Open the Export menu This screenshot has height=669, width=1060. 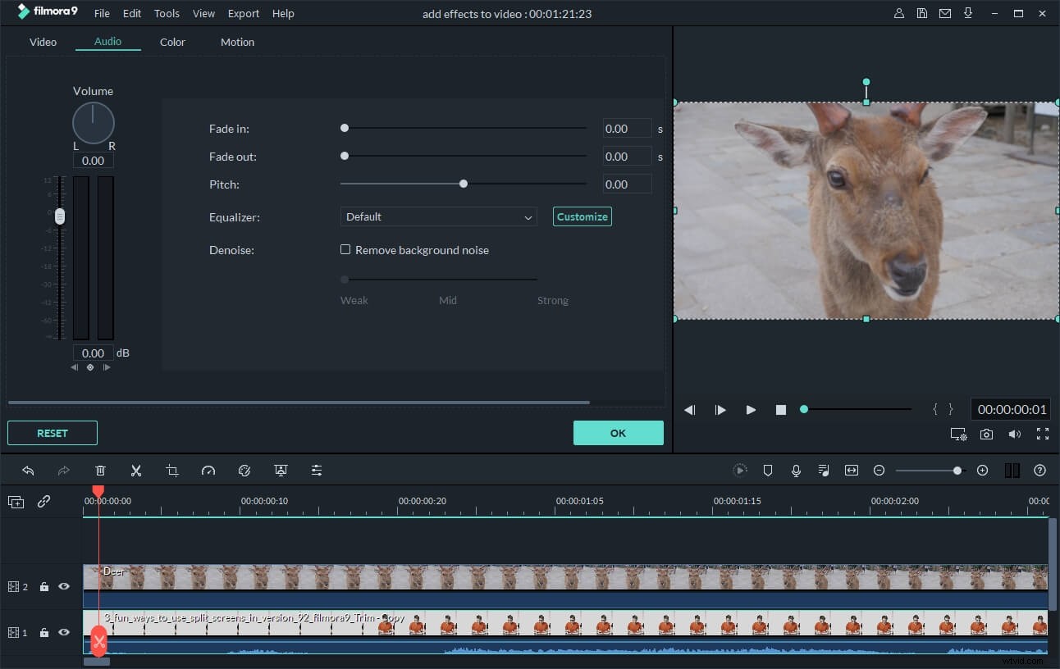tap(243, 13)
